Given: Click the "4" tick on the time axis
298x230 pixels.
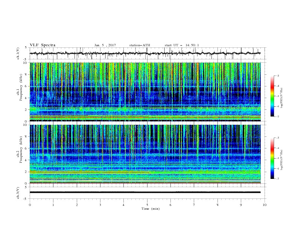Looking at the screenshot, I should [x=123, y=205].
